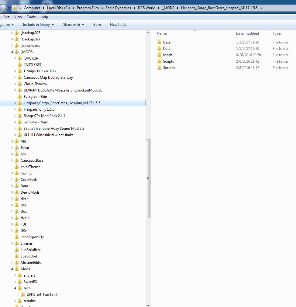Screen dimensions: 296x307
Task: Sort by Date modified column header
Action: coord(247,33)
